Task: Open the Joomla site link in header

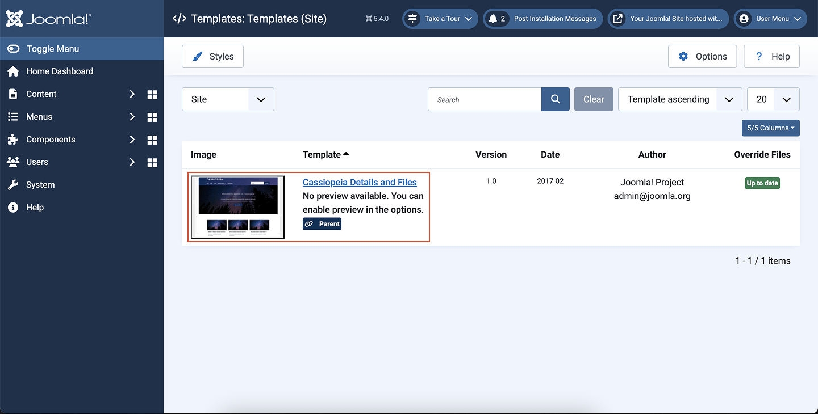Action: pyautogui.click(x=669, y=19)
